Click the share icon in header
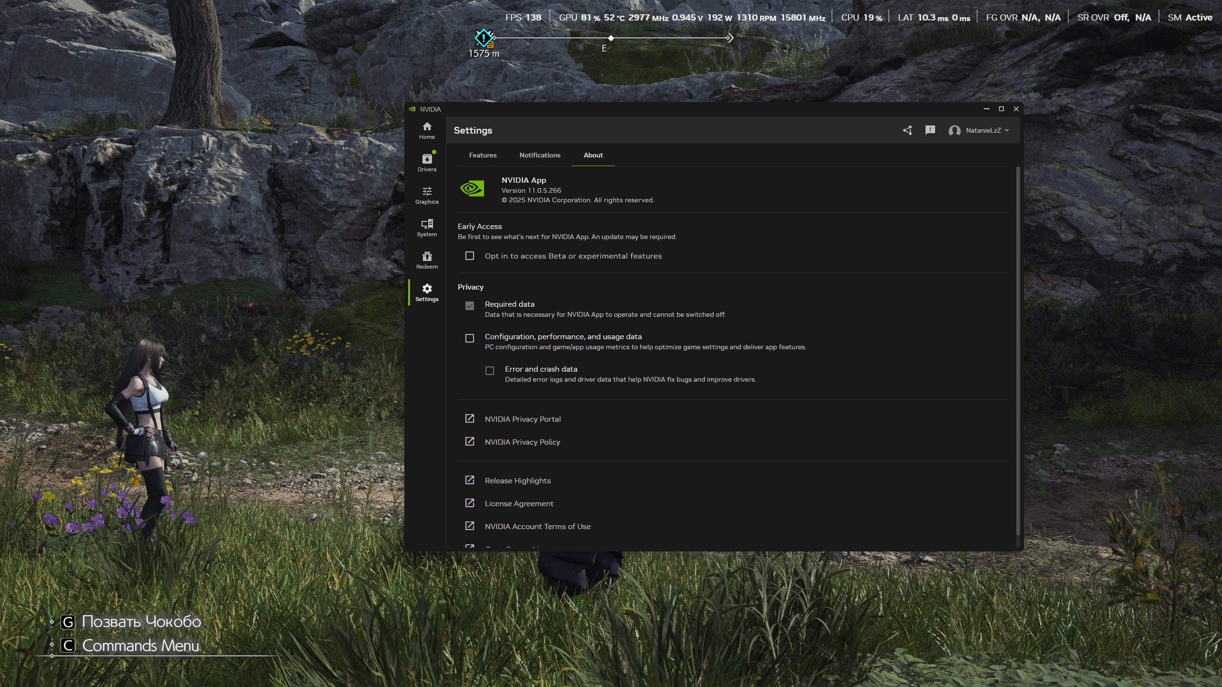1222x687 pixels. pos(907,130)
